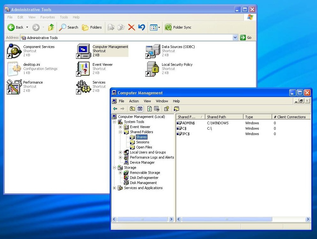Toggle the Show/Hide Console Tree button
Screen dimensions: 317x239
point(140,109)
